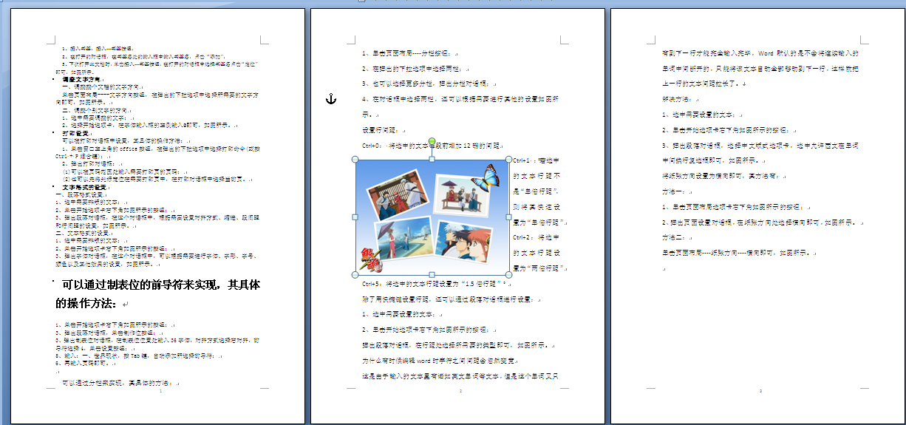Click the object anchor icon in left margin
This screenshot has height=425, width=906.
coord(331,99)
